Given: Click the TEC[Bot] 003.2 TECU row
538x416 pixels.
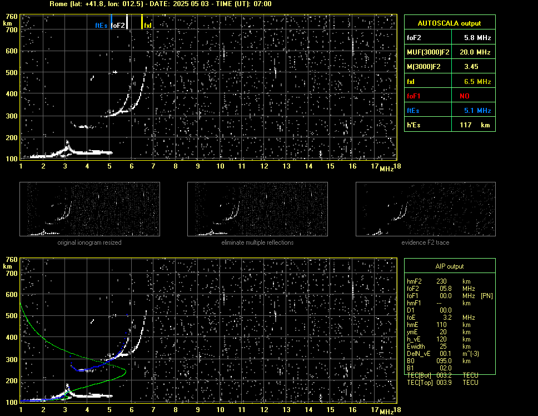Looking at the screenshot, I should click(x=442, y=375).
